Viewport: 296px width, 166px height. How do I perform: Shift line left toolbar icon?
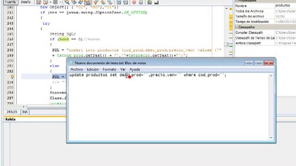point(118,2)
